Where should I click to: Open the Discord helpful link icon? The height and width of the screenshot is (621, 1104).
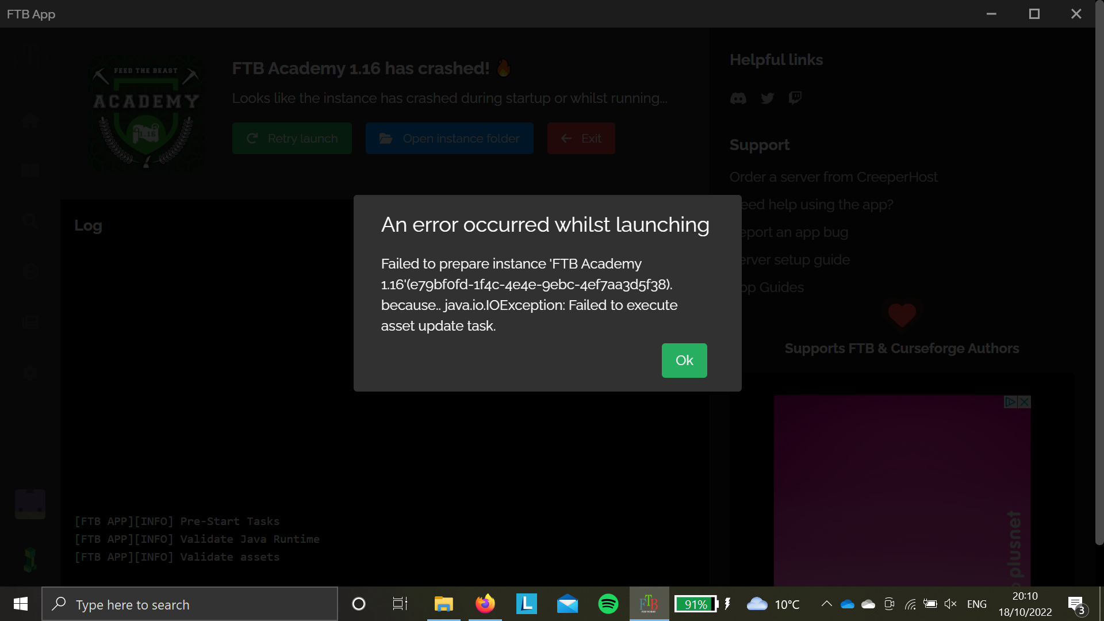point(738,98)
